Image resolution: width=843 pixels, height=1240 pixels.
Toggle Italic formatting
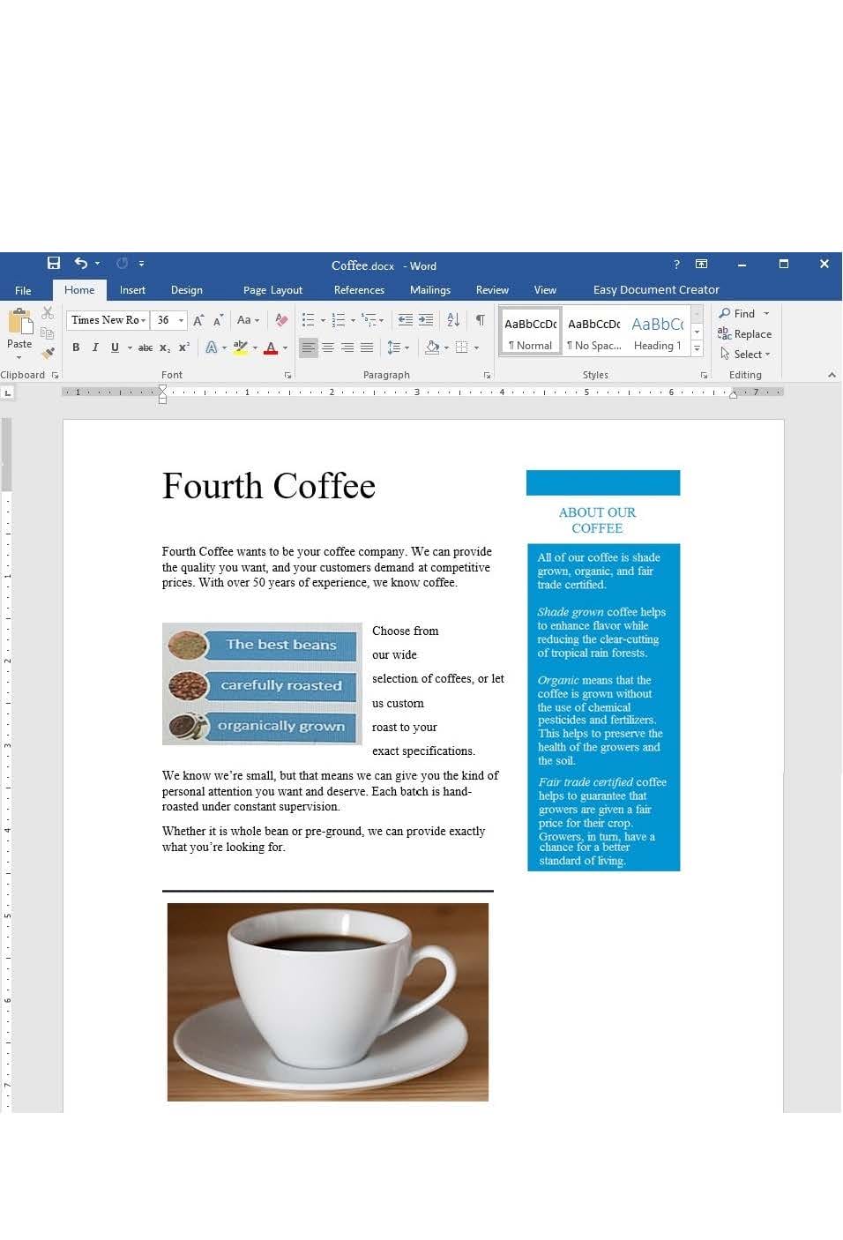pyautogui.click(x=95, y=347)
